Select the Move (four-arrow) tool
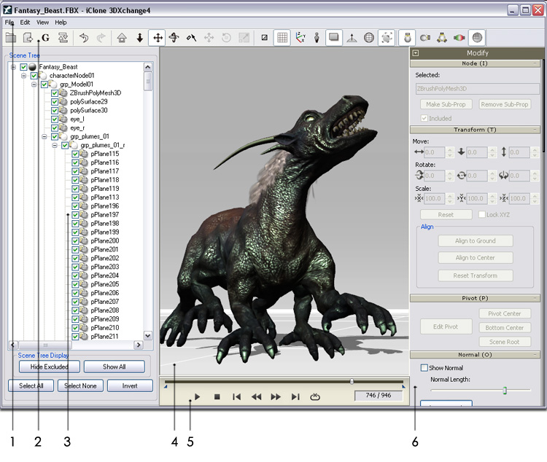 coord(157,37)
